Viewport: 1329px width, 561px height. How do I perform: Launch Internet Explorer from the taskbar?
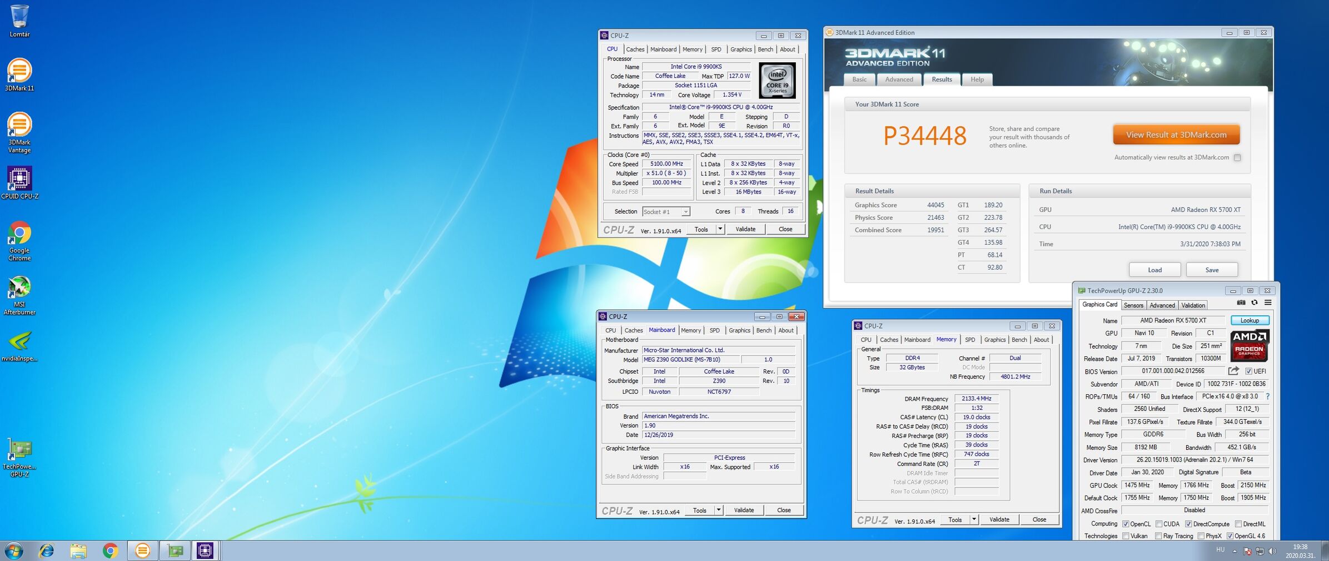[x=47, y=550]
